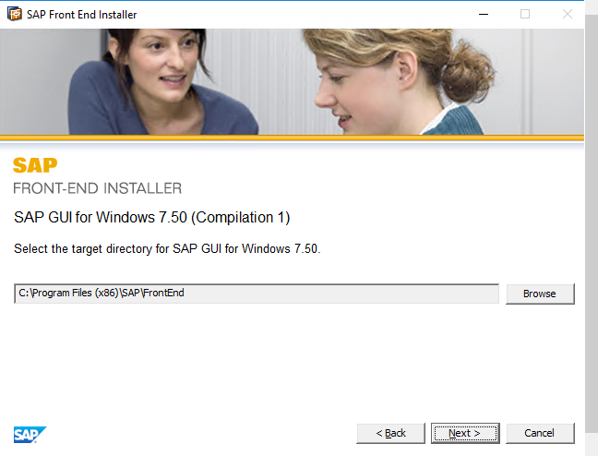
Task: Click the target directory path field
Action: pyautogui.click(x=257, y=294)
